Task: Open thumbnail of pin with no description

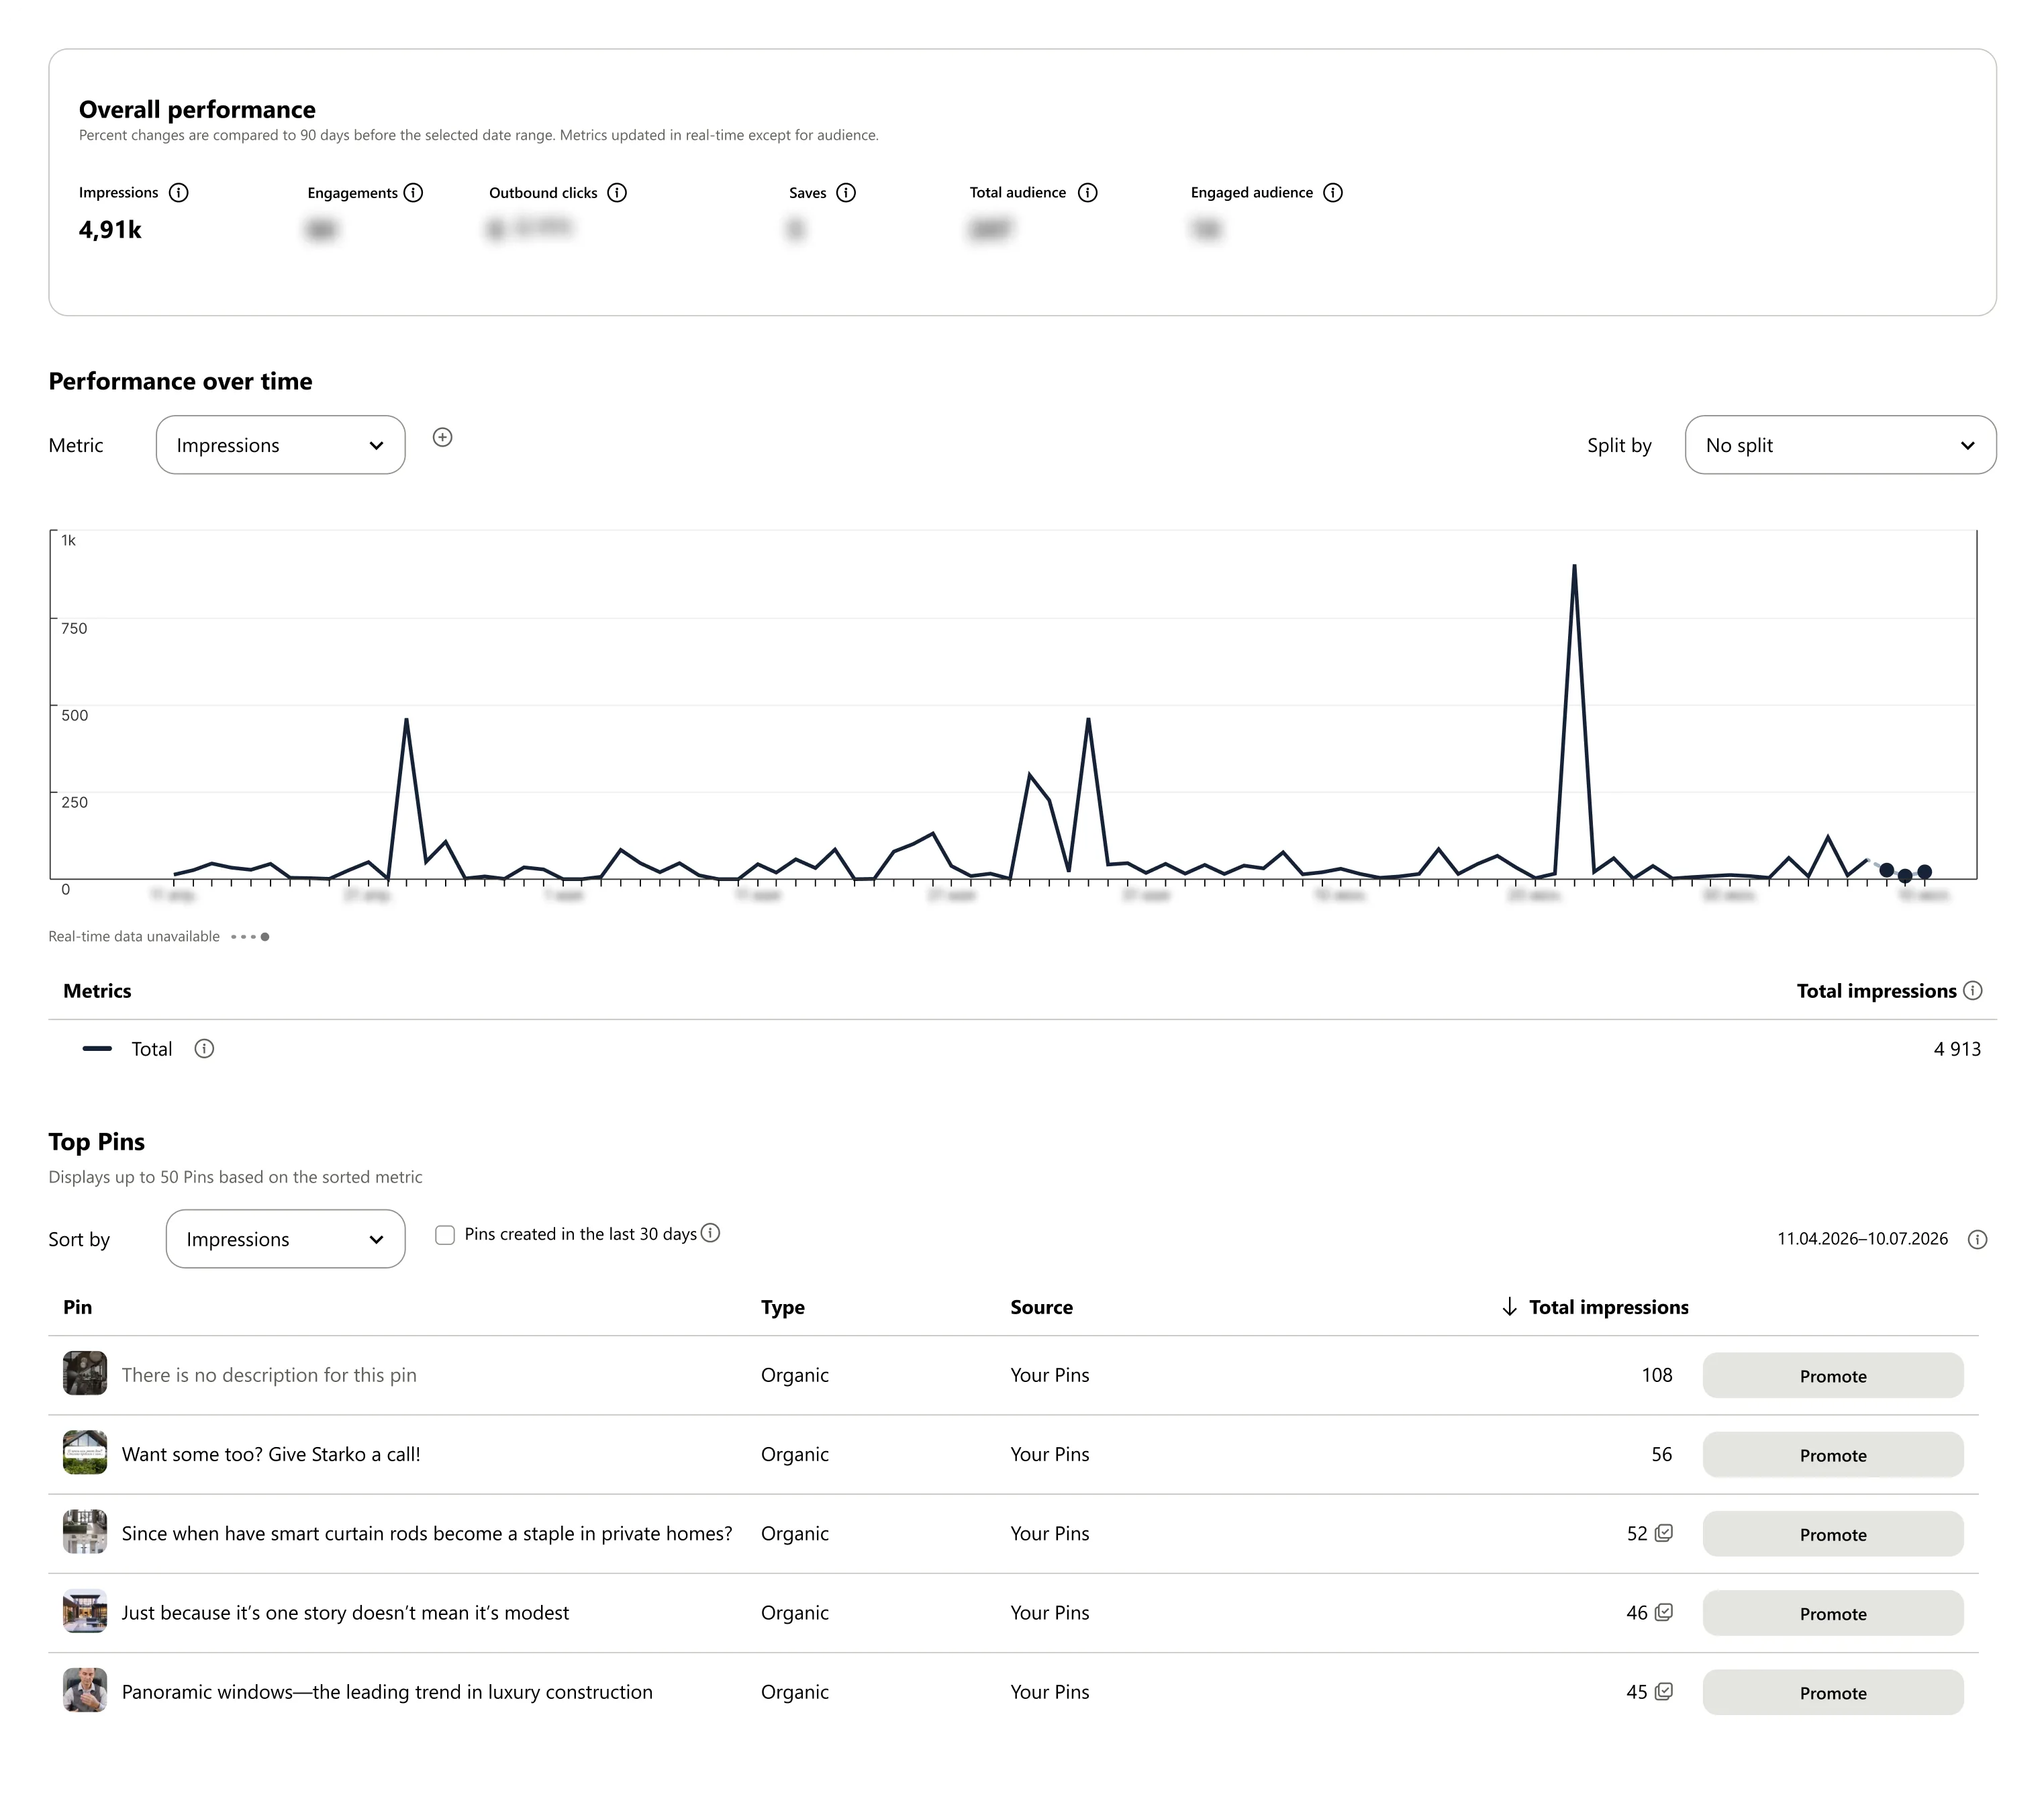Action: pos(85,1374)
